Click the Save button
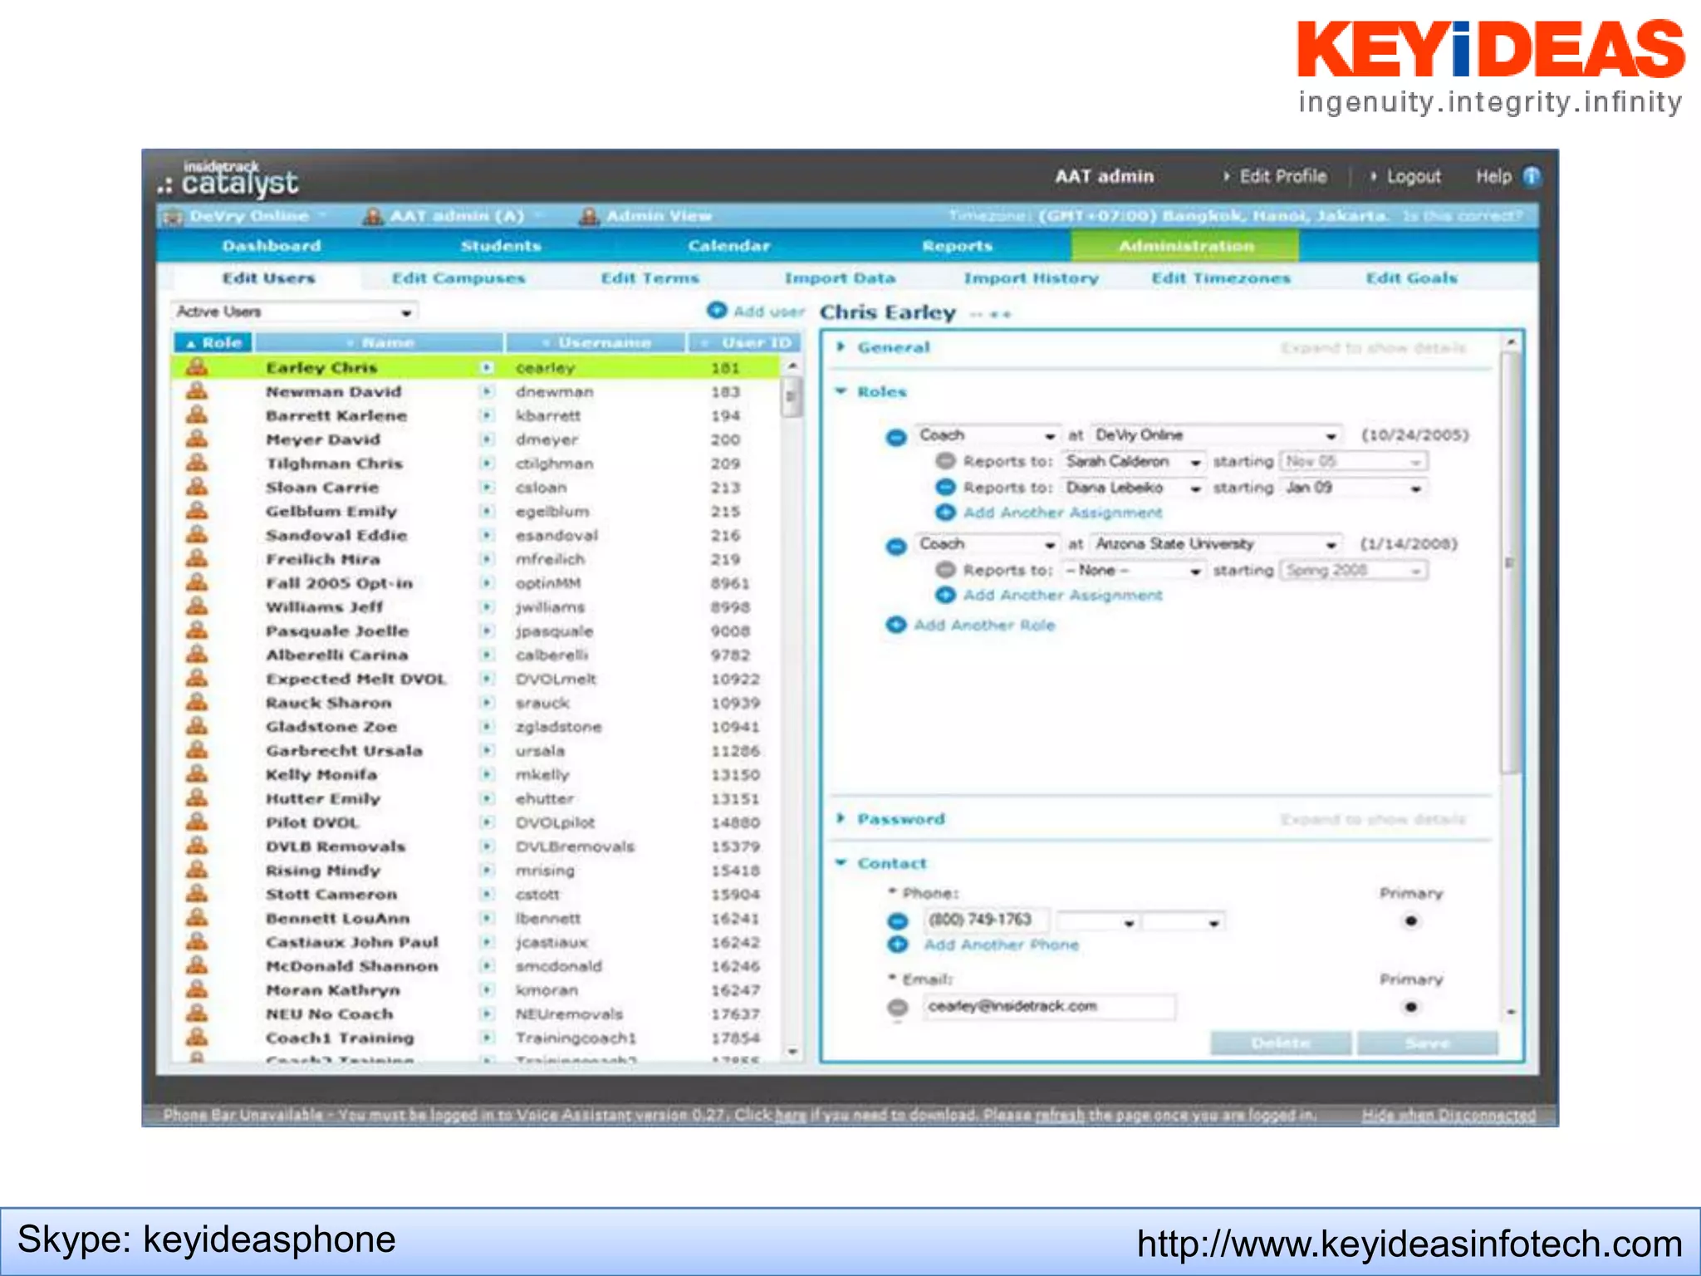Screen dimensions: 1701x1276 pos(1427,1043)
